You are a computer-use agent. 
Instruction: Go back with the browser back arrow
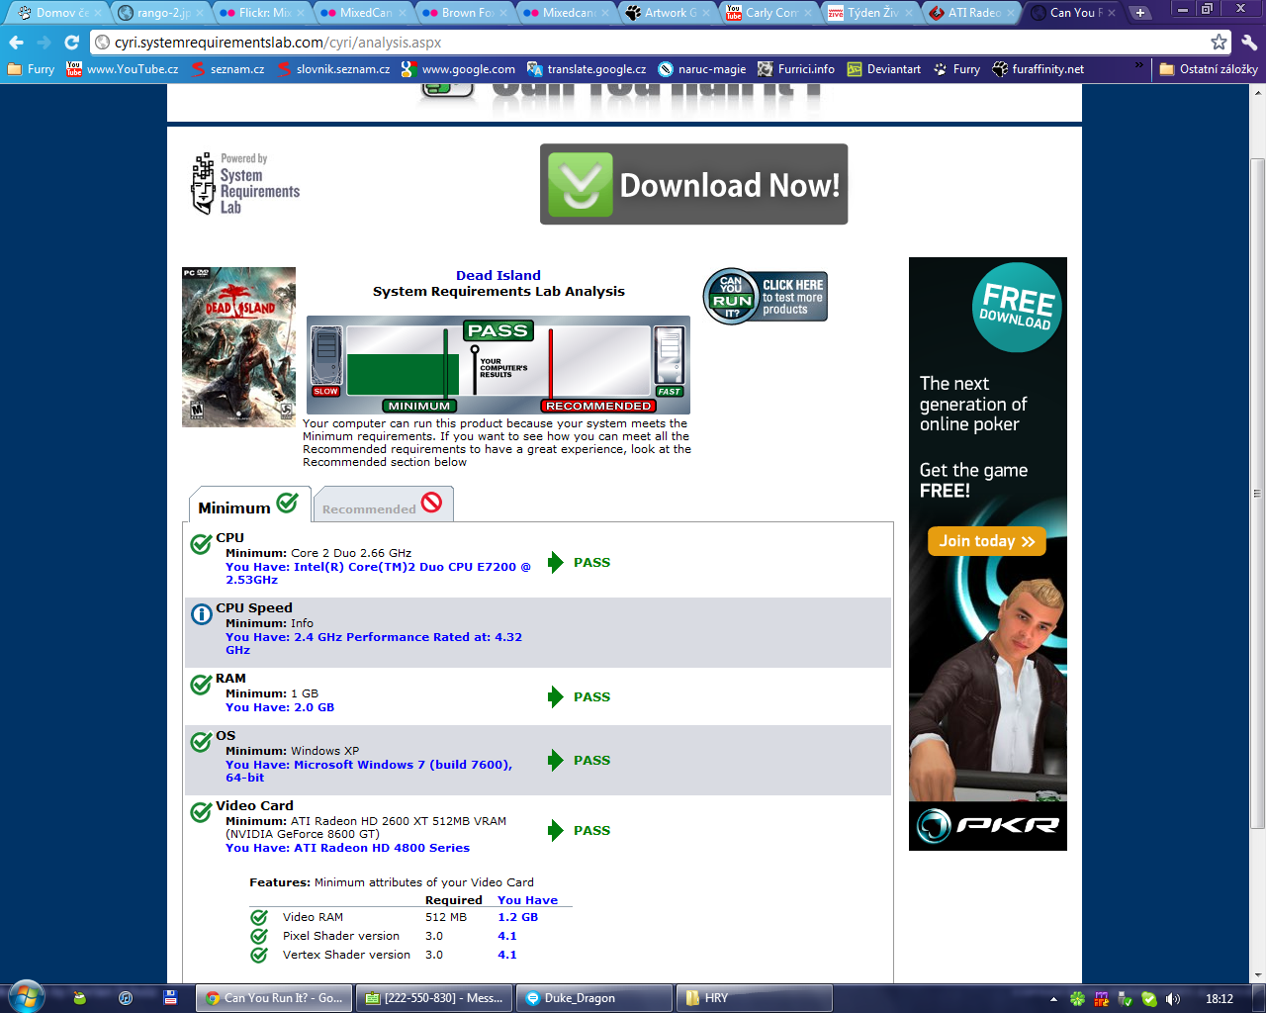[17, 43]
